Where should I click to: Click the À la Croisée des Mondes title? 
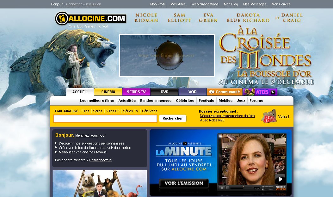pos(265,52)
